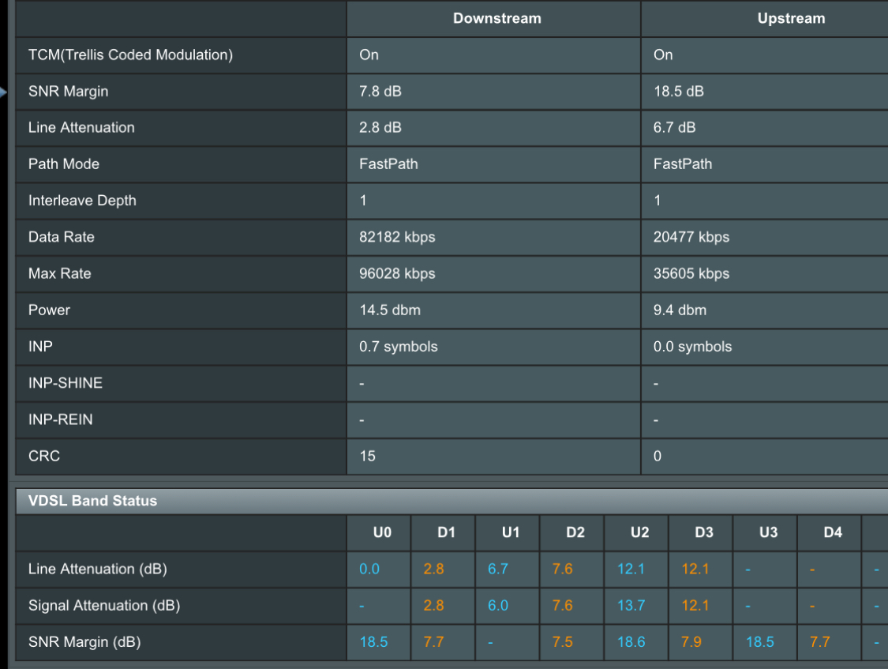Click upstream Max Rate 35605 kbps
This screenshot has height=669, width=888.
coord(691,273)
